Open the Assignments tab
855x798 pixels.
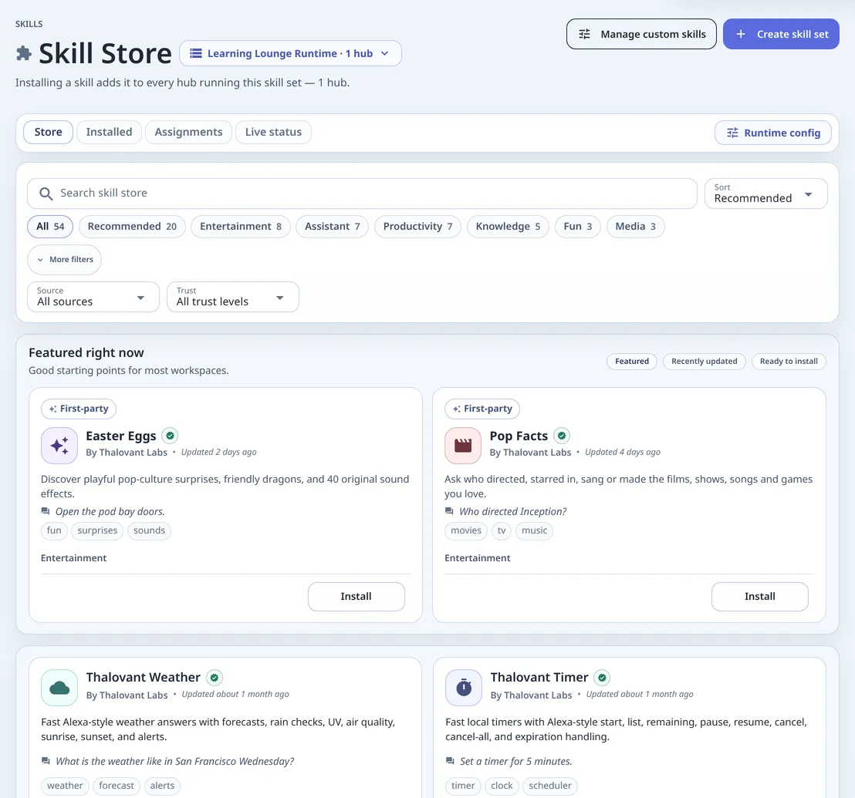click(x=188, y=133)
